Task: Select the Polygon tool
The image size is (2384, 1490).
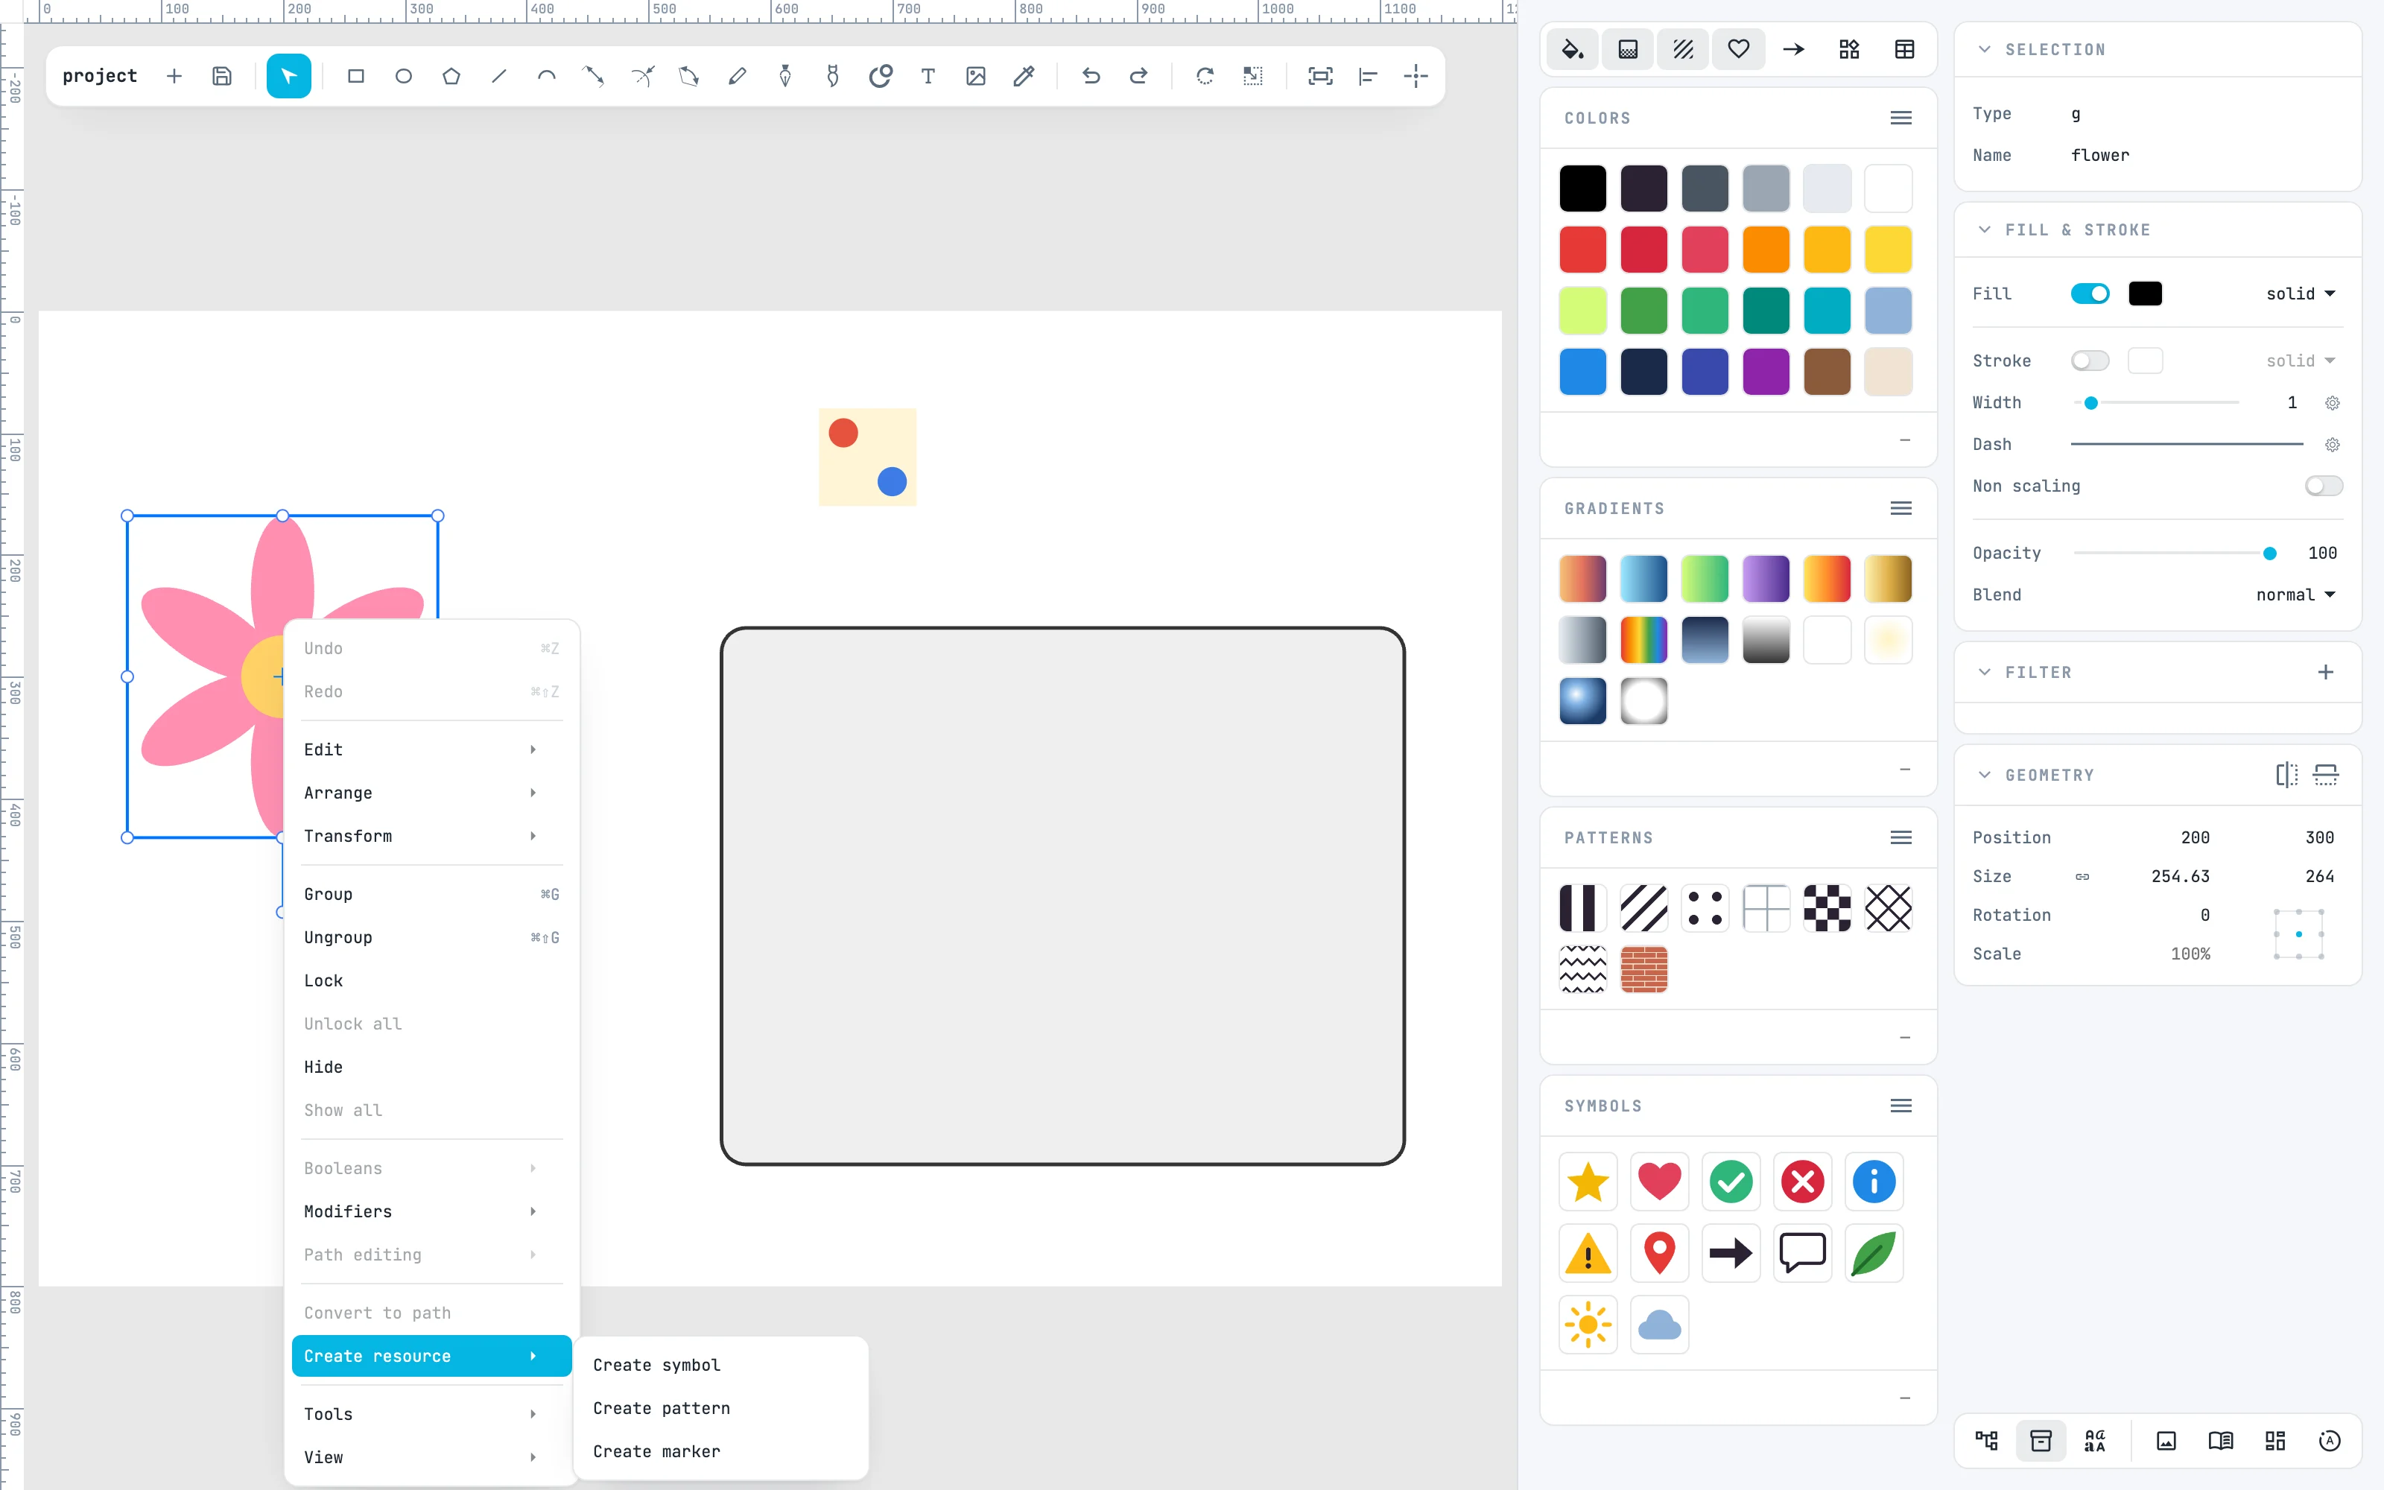Action: [x=451, y=76]
